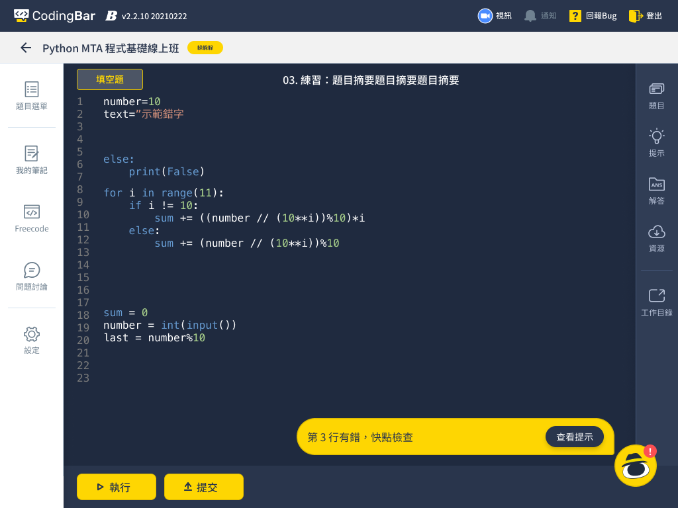The width and height of the screenshot is (678, 508).
Task: Start a 視訊 video call
Action: pos(495,16)
